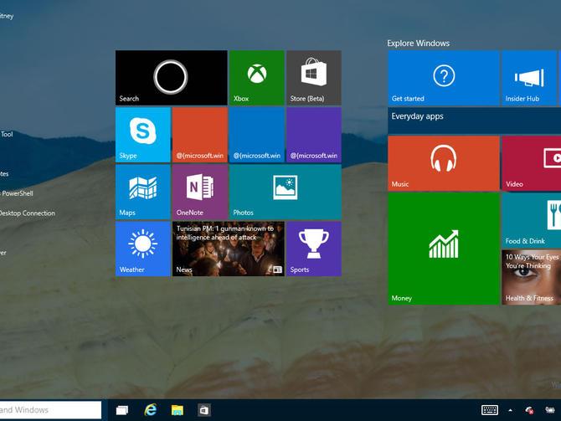Select the Explore Windows group heading
This screenshot has height=421, width=561.
419,44
